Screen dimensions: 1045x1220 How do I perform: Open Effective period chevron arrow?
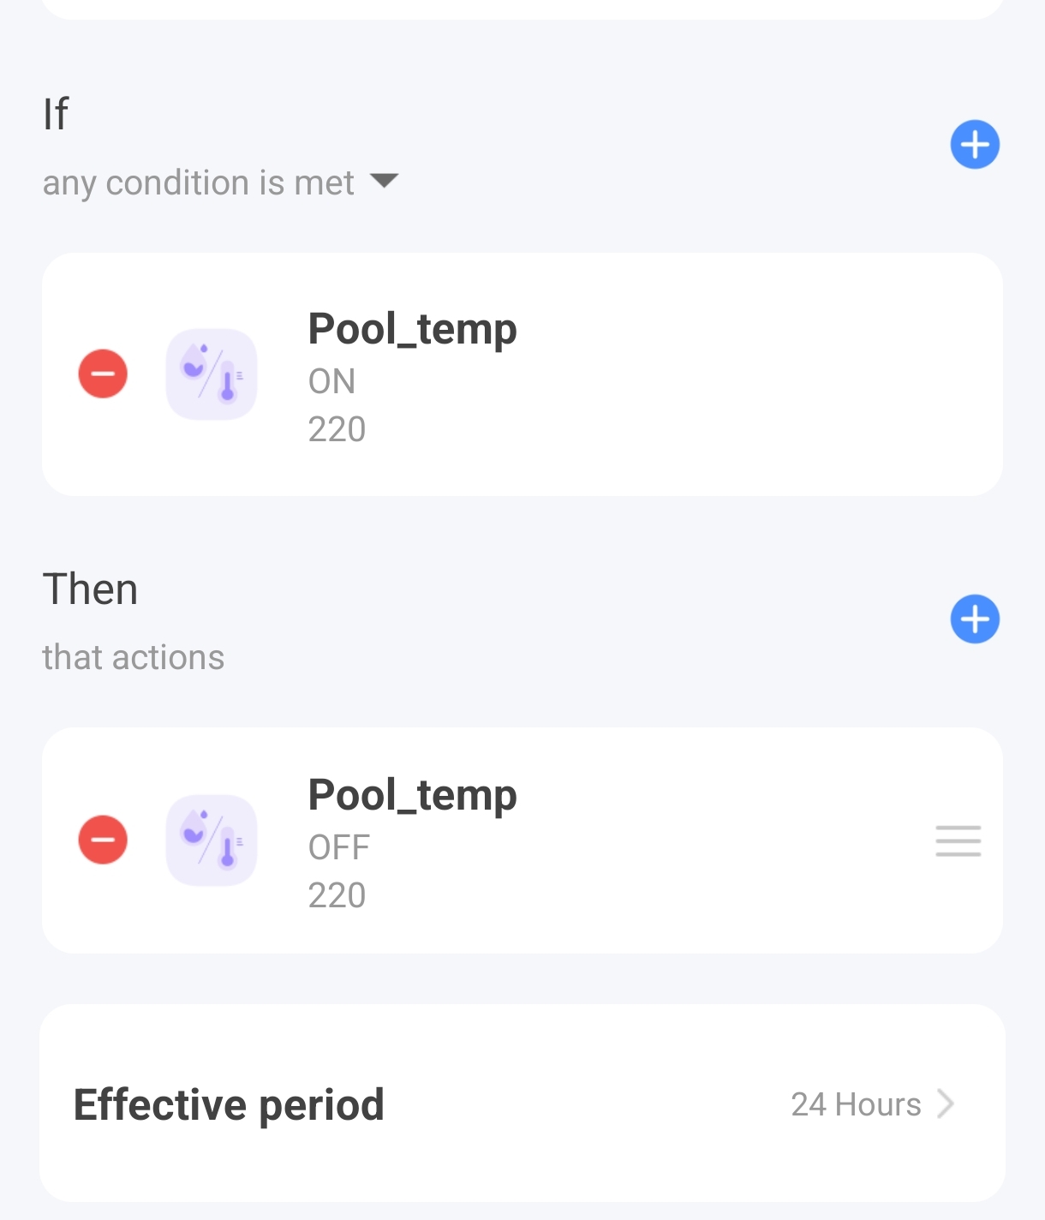click(x=946, y=1103)
